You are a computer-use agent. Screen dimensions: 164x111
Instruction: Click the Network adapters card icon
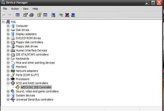point(13,71)
